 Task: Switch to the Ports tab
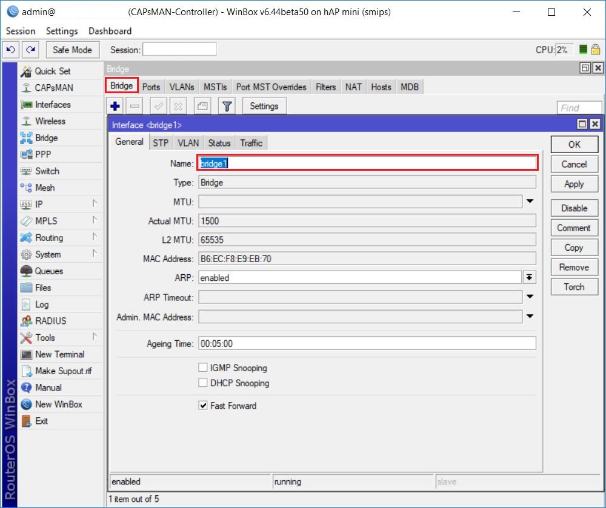point(151,87)
